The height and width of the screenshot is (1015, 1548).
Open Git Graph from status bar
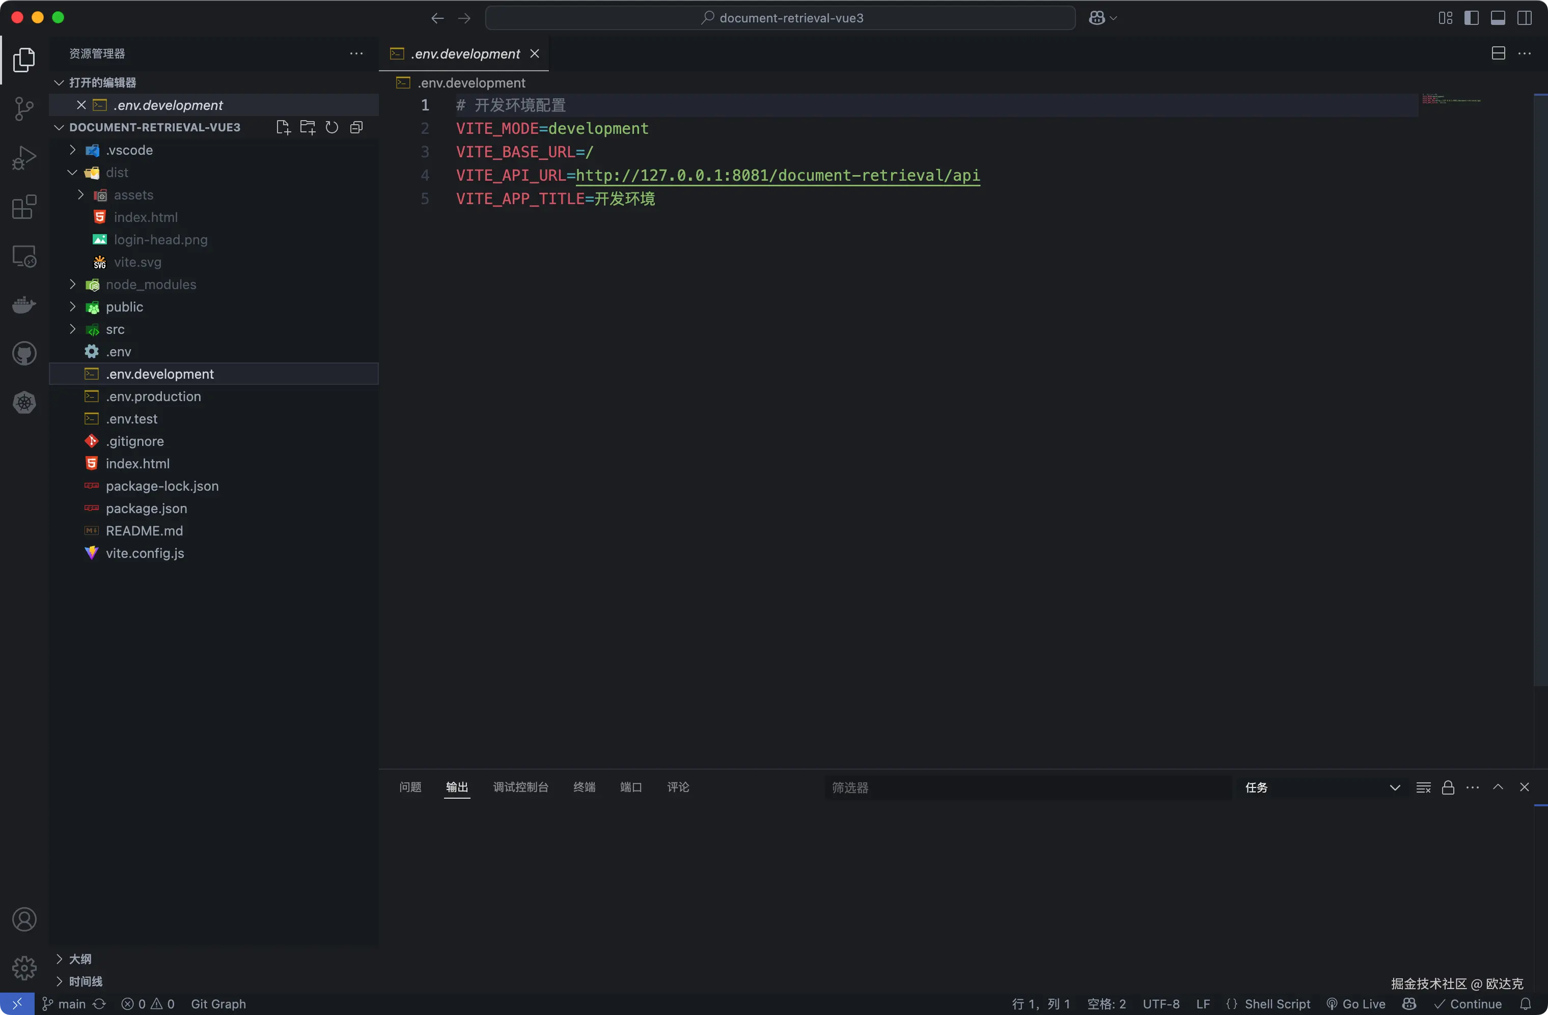[x=218, y=1004]
